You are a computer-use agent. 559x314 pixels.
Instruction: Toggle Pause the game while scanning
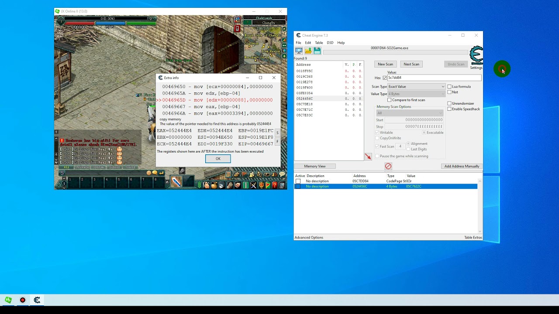coord(378,156)
